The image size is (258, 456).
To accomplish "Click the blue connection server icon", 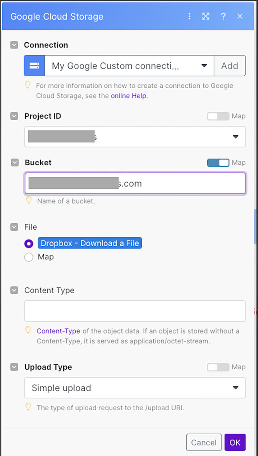I will point(34,66).
